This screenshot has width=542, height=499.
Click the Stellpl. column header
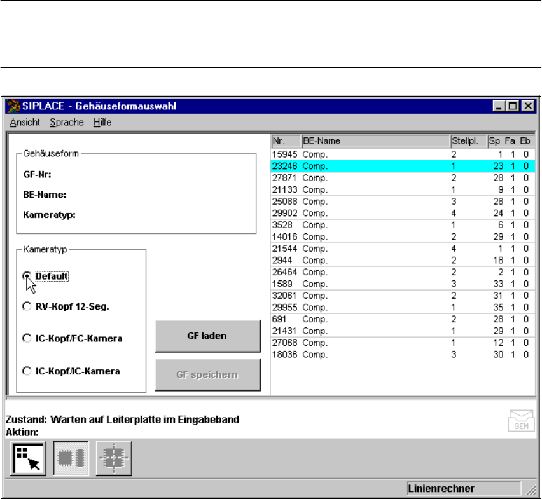(x=468, y=141)
